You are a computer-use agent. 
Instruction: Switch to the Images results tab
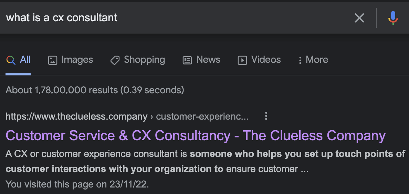click(77, 60)
